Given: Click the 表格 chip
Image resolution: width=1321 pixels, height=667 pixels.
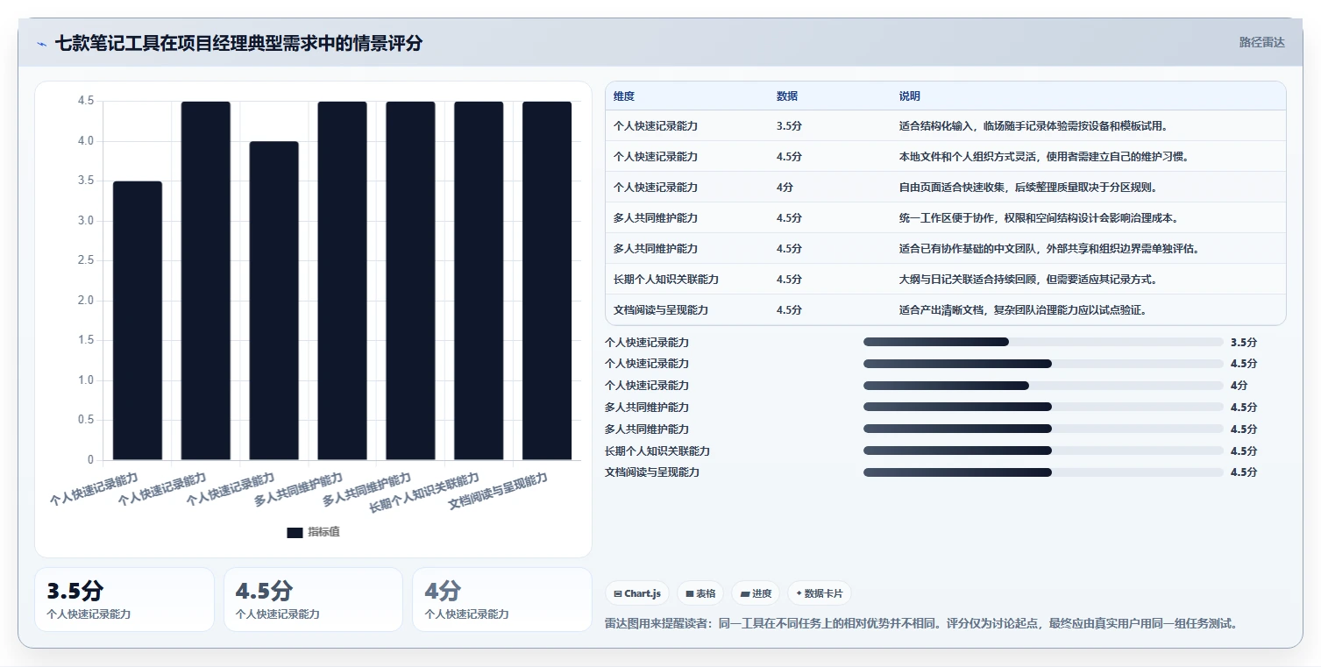Looking at the screenshot, I should (x=700, y=593).
